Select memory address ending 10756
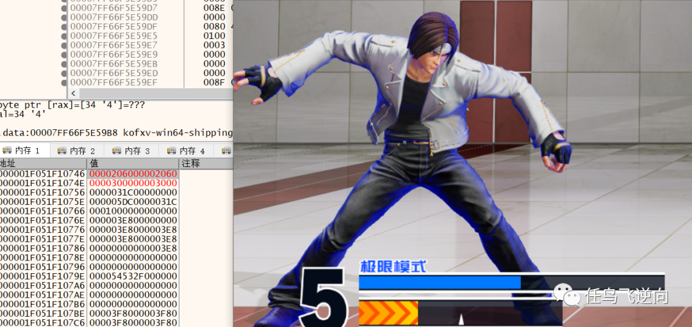The image size is (692, 327). (x=43, y=193)
